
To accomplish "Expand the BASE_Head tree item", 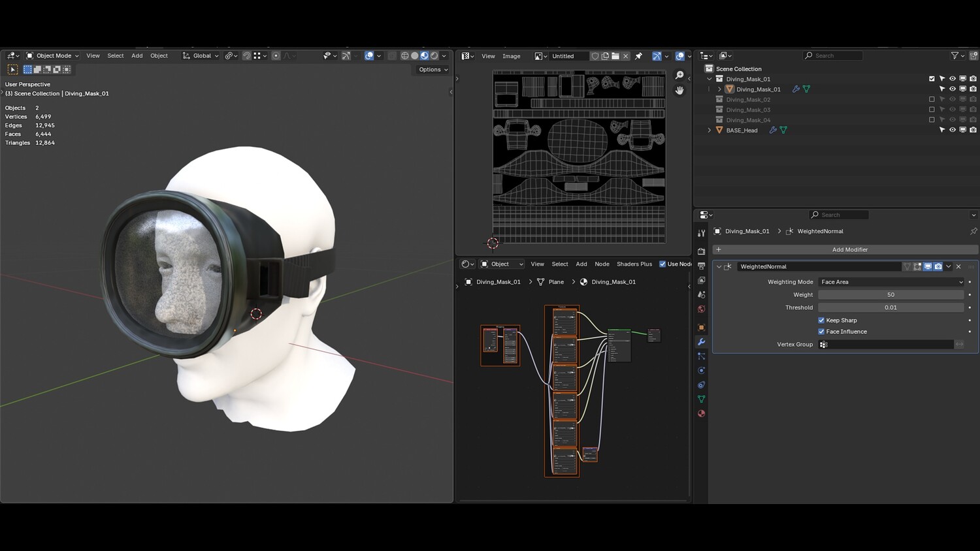I will pyautogui.click(x=710, y=131).
